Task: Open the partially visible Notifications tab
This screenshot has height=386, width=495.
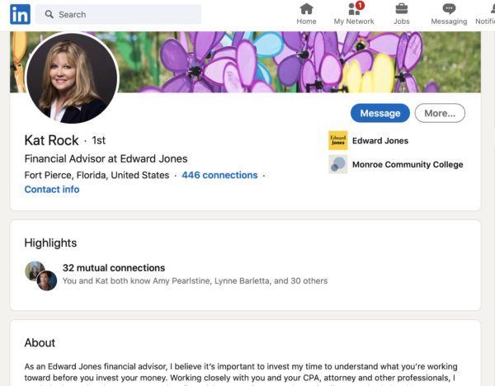Action: (486, 14)
